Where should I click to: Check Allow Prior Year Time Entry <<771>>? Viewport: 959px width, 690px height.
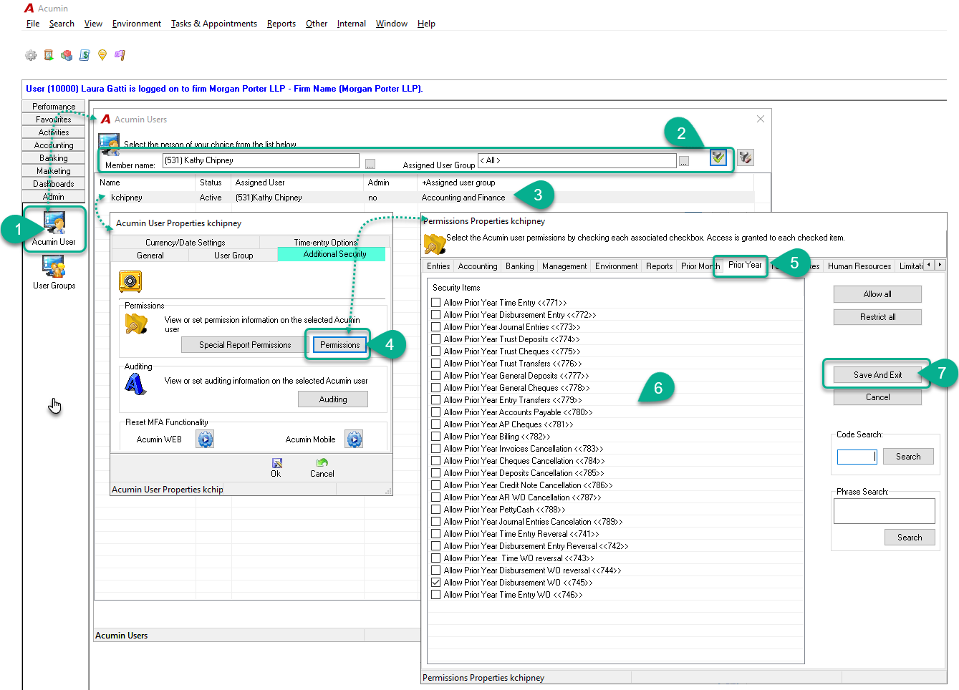coord(435,303)
